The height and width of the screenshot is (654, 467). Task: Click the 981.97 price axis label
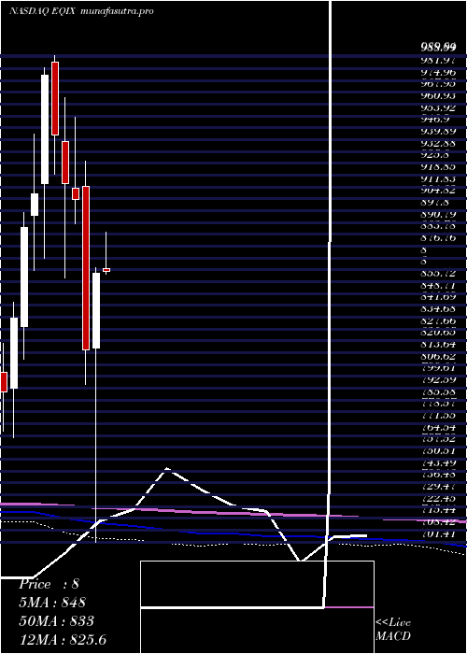click(438, 61)
